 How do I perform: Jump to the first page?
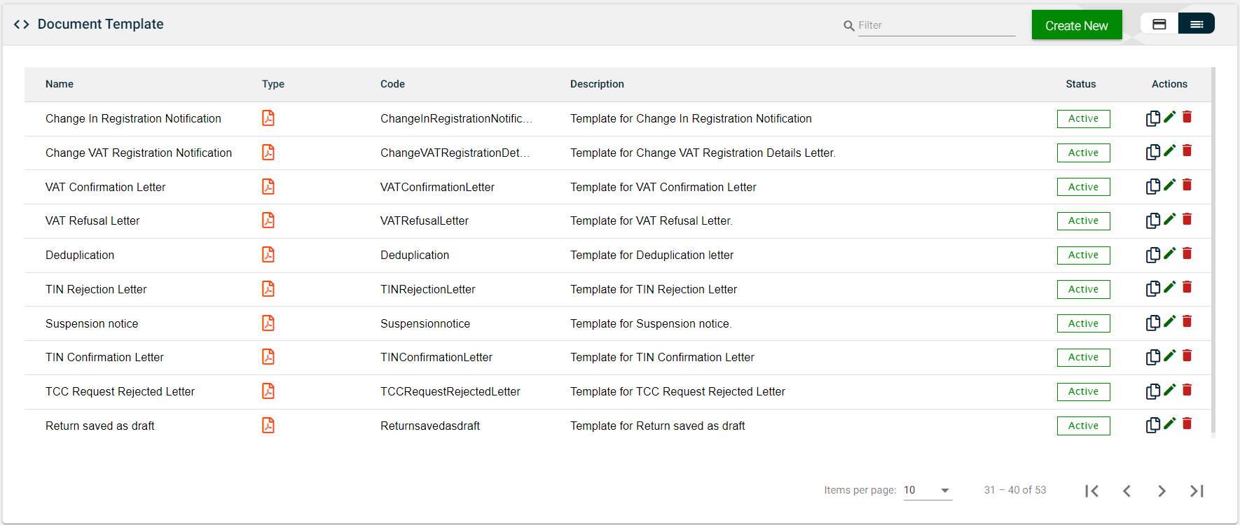[1091, 491]
